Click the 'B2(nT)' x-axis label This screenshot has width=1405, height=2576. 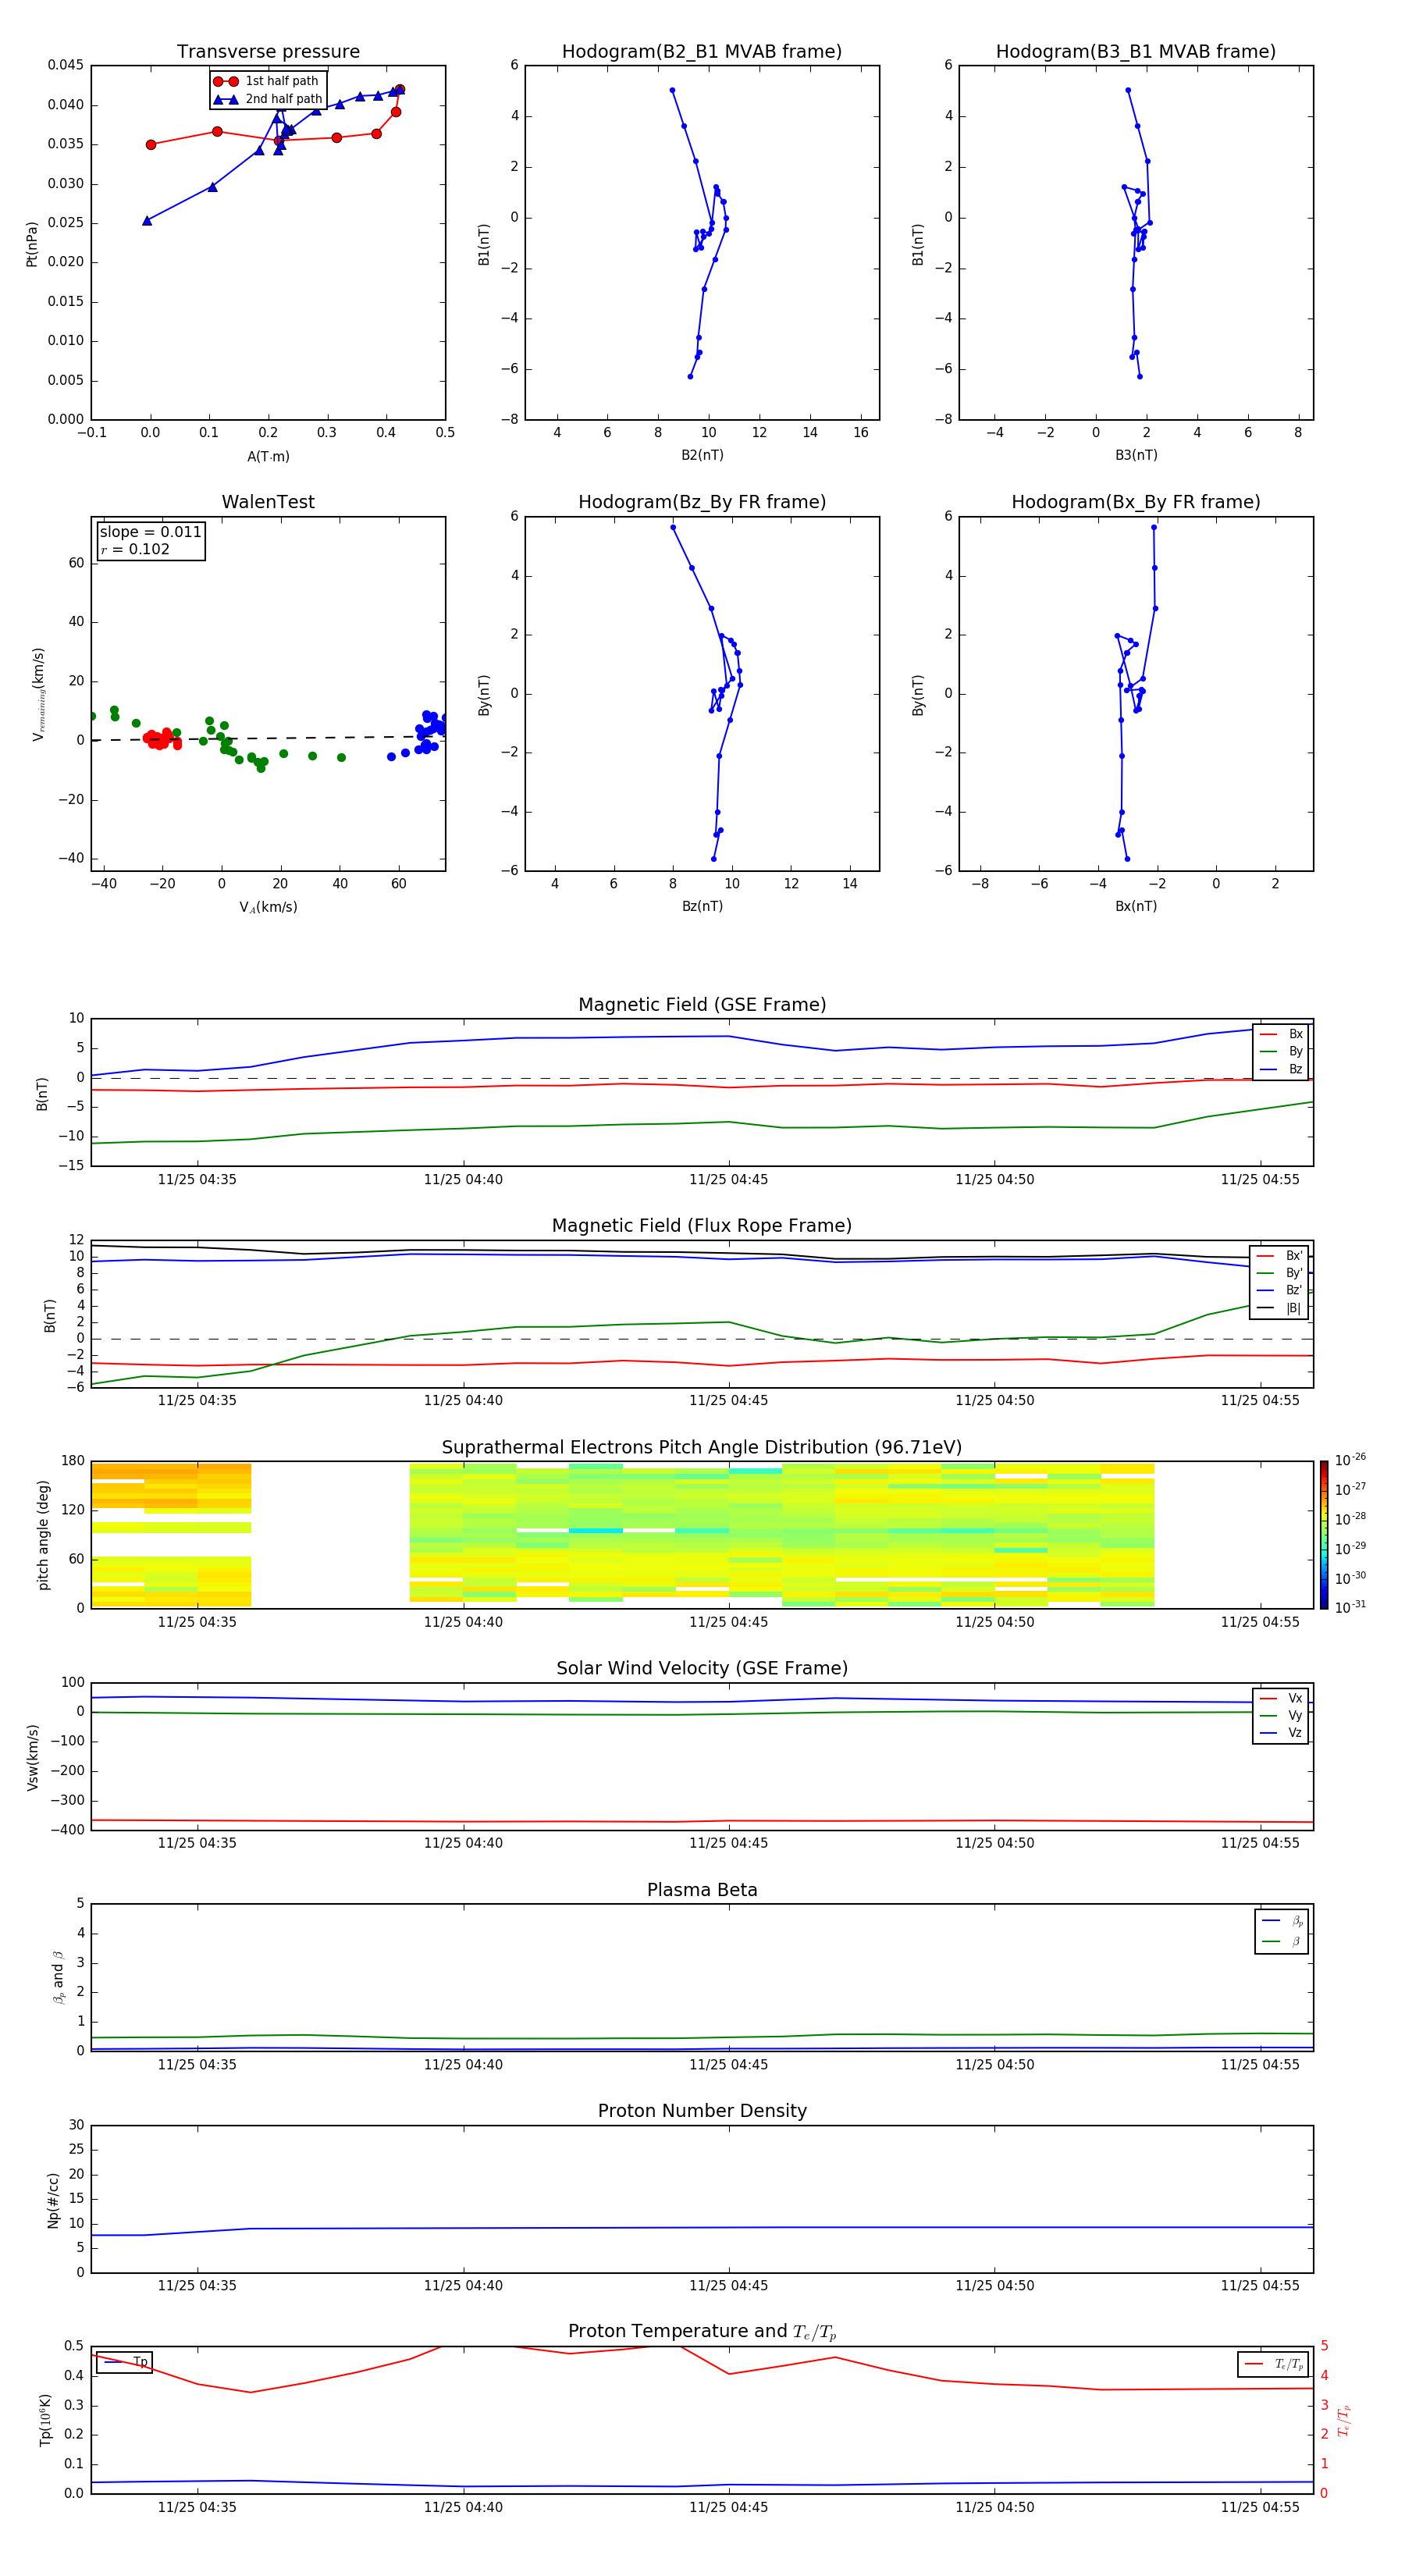[702, 455]
